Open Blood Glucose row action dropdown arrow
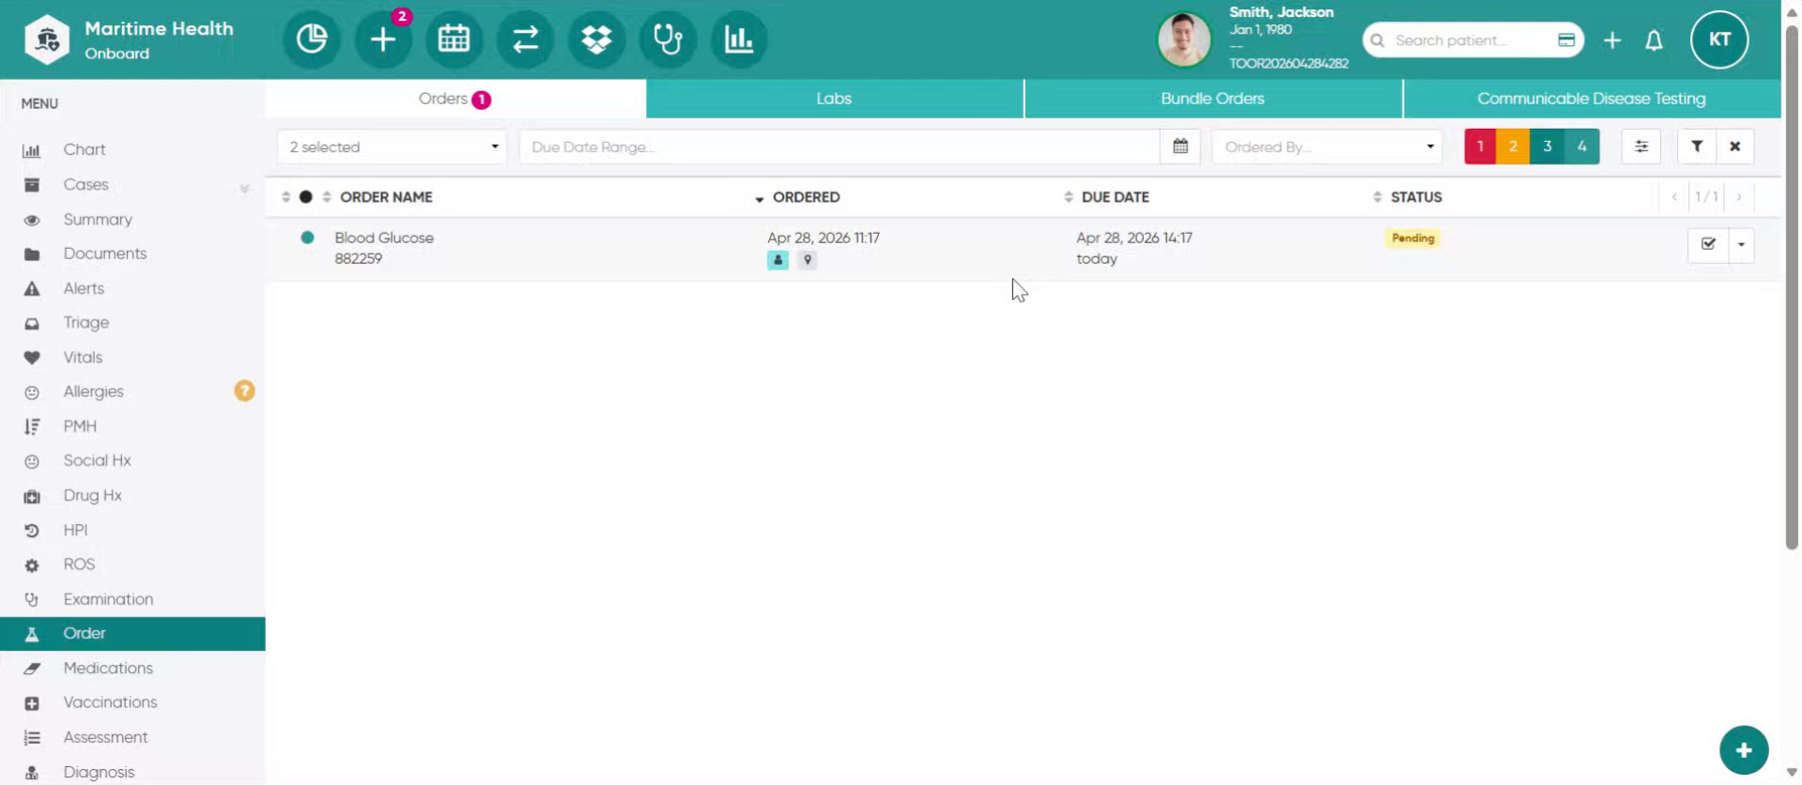Screen dimensions: 1802x785 coord(1741,244)
